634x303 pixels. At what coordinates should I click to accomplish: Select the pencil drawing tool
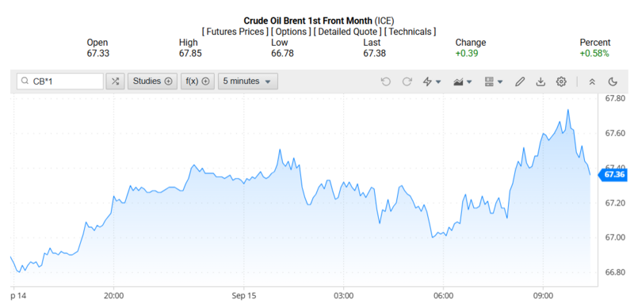point(520,81)
